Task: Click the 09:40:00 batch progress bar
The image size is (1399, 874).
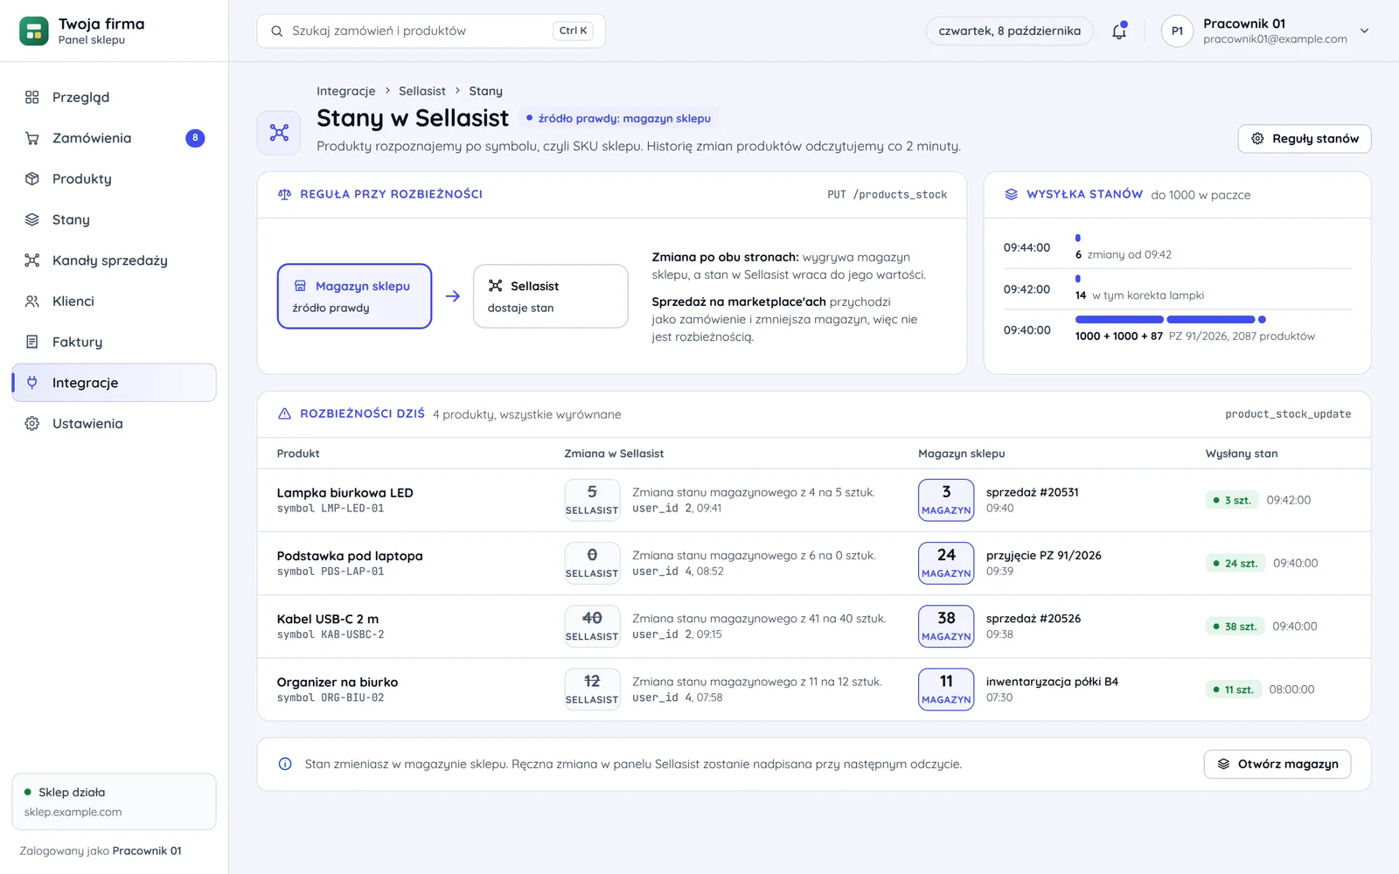Action: point(1171,319)
